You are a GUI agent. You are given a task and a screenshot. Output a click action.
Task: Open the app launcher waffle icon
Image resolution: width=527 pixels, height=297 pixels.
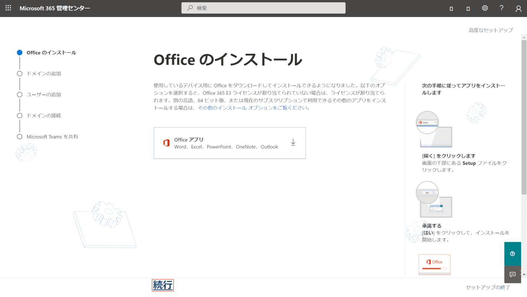[x=8, y=8]
